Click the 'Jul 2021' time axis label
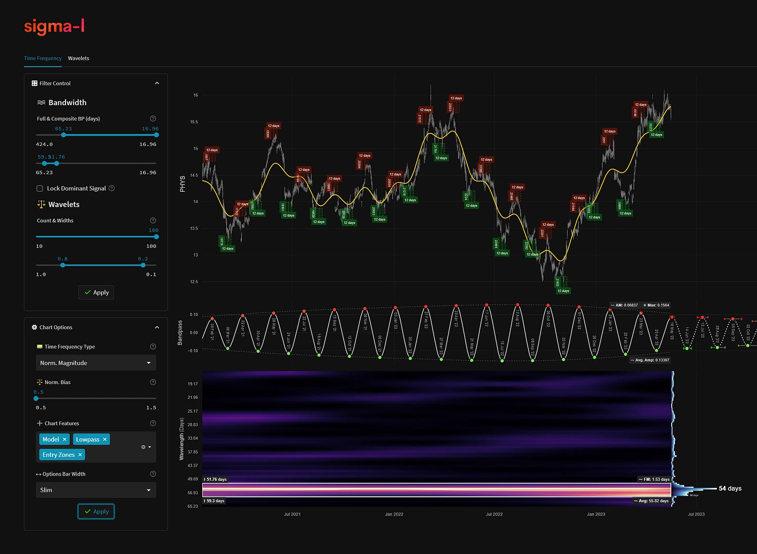 pyautogui.click(x=292, y=514)
